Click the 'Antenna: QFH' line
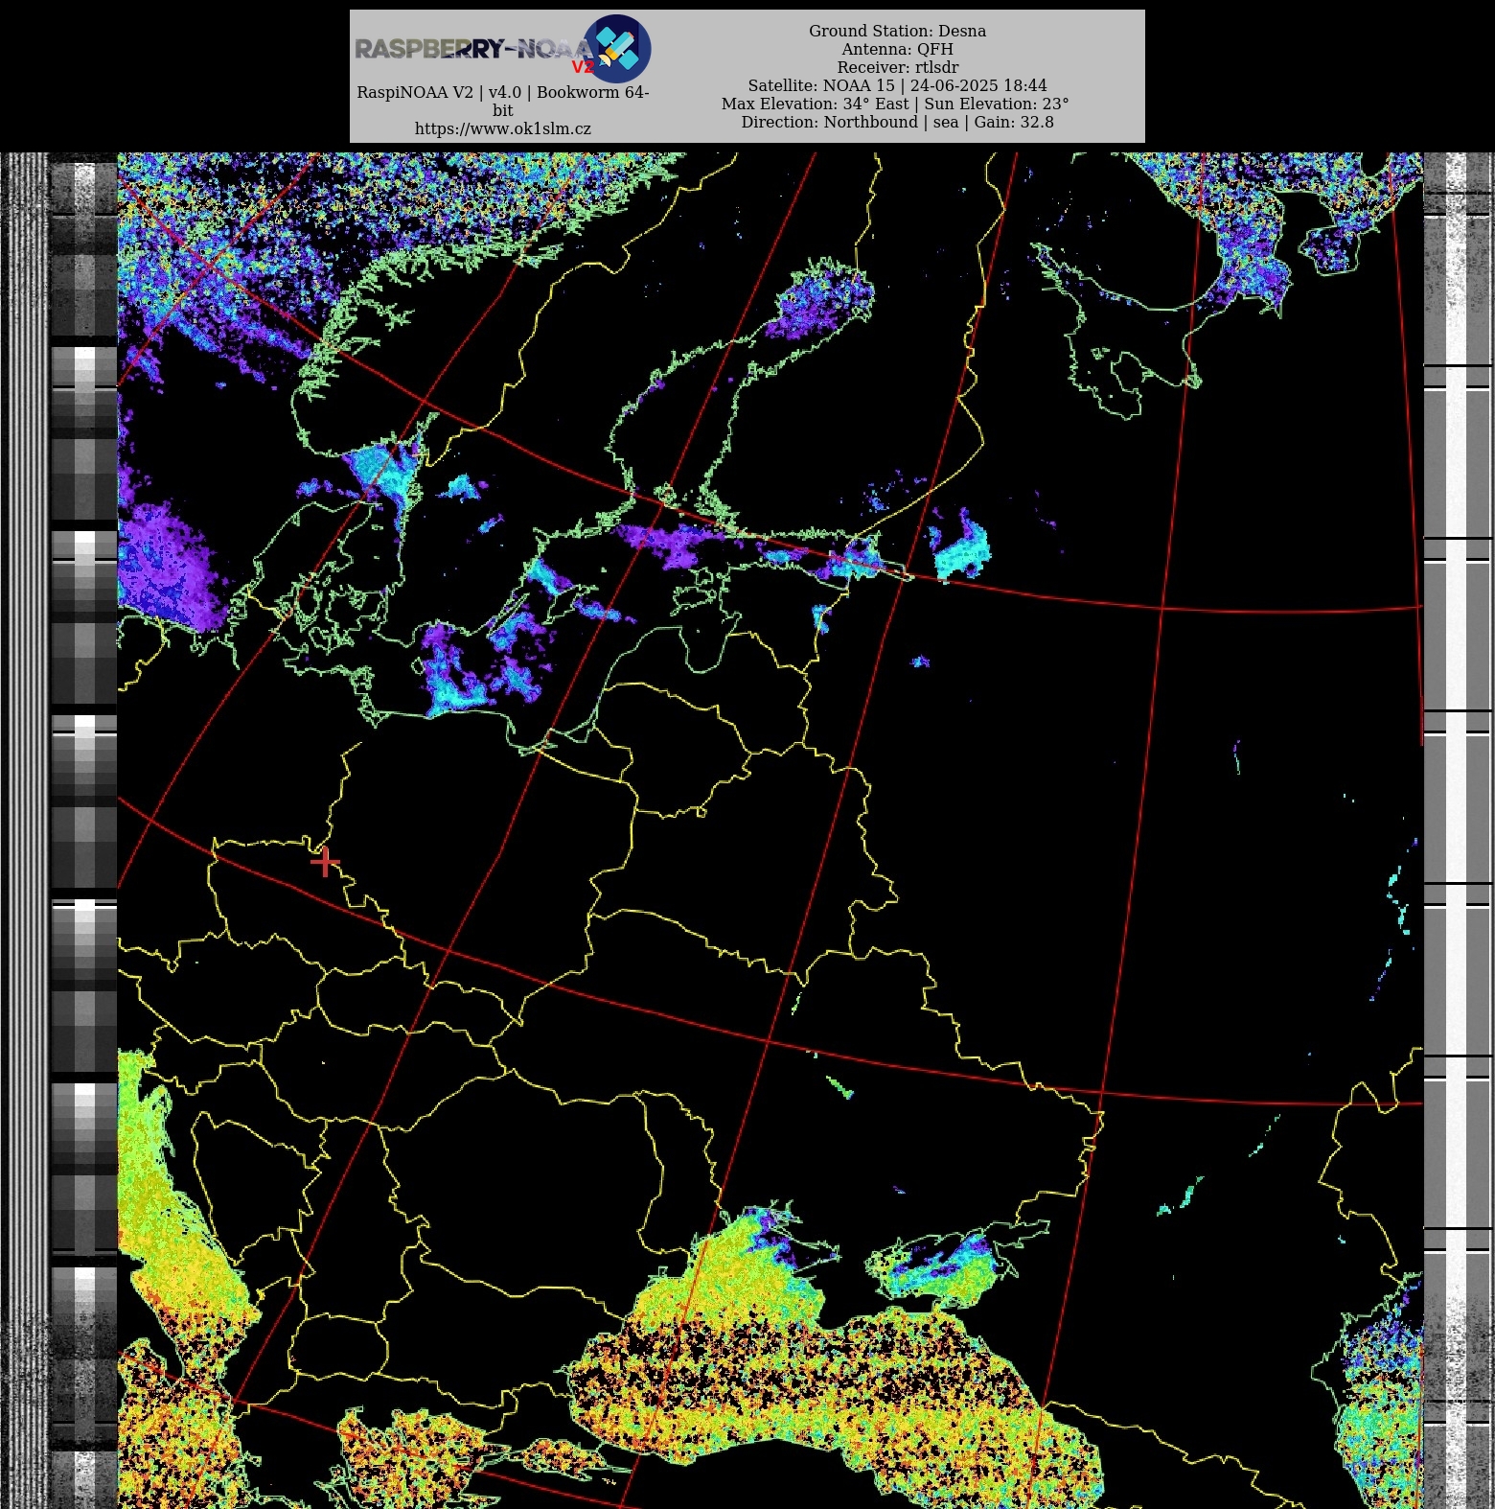Screen dimensions: 1495x1509 (897, 49)
